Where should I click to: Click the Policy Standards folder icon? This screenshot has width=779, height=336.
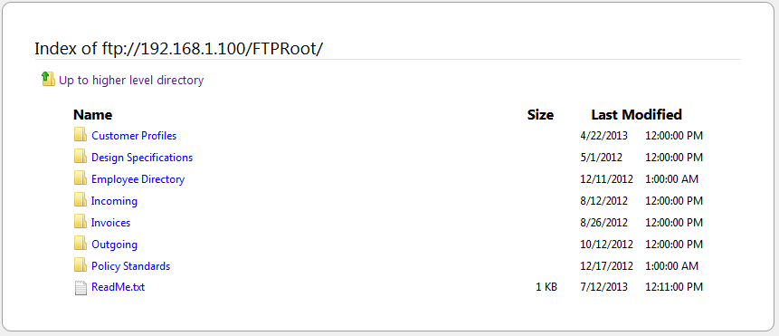click(81, 265)
